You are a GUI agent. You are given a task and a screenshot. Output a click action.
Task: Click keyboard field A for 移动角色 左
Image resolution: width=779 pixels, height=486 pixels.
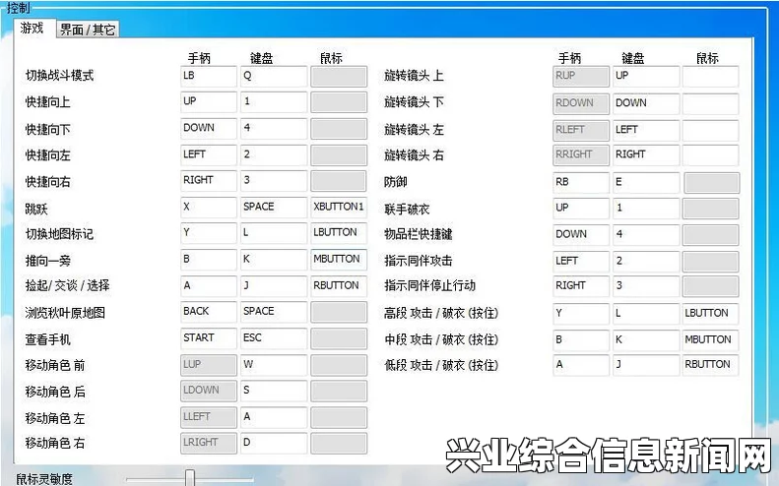click(x=274, y=417)
